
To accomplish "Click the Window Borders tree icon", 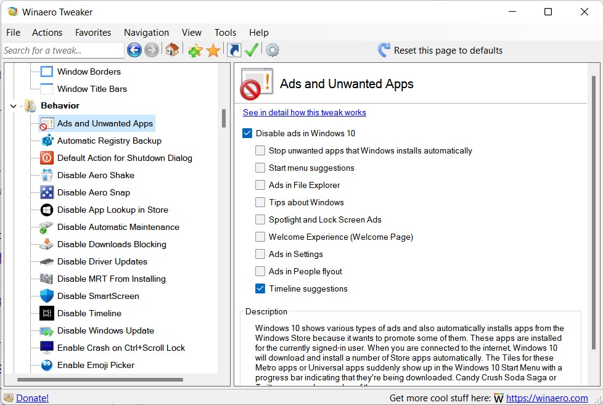I will (46, 72).
